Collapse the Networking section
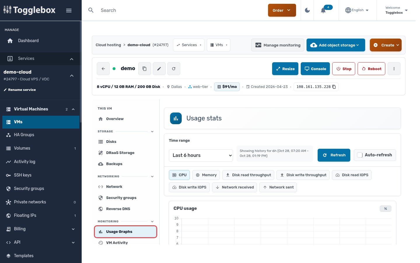 pos(152,177)
